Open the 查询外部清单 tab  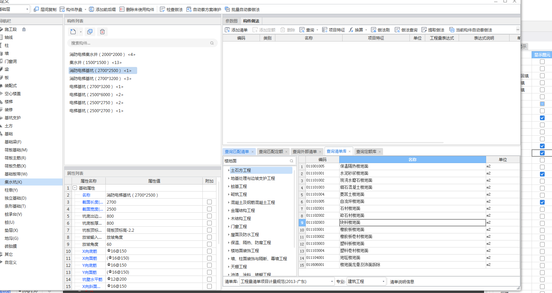point(305,152)
